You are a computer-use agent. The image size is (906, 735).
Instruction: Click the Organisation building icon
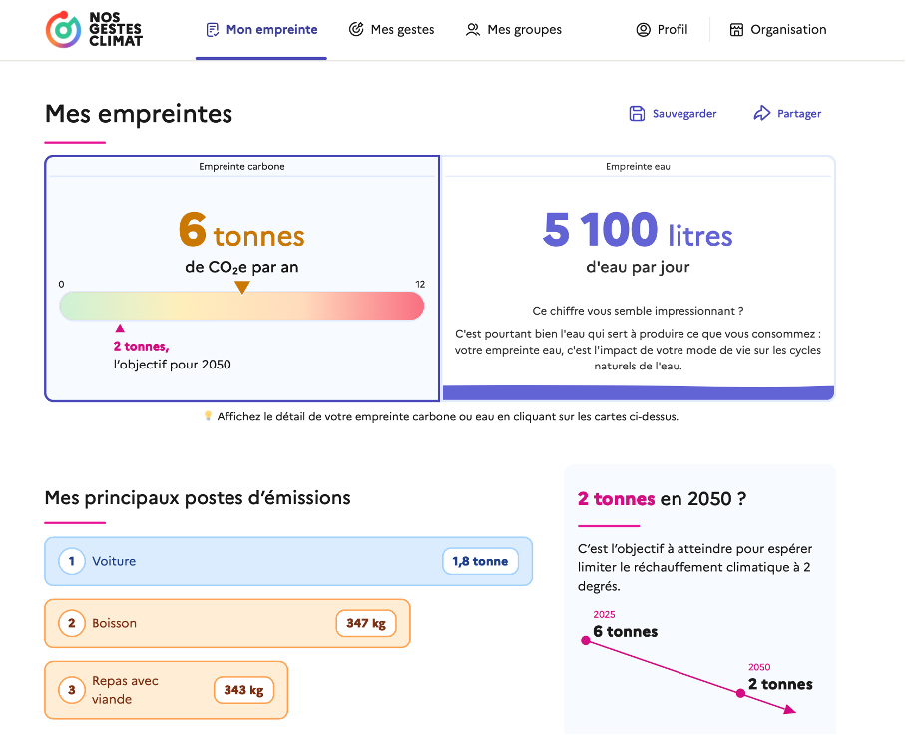tap(737, 30)
